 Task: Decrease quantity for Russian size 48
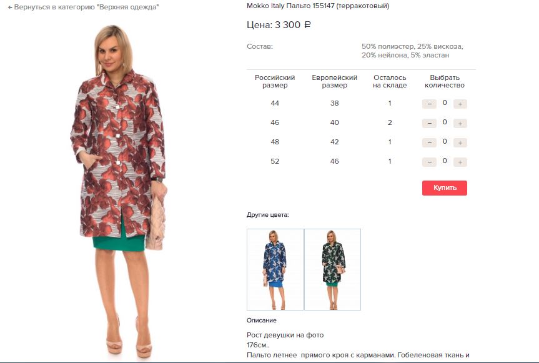click(429, 142)
